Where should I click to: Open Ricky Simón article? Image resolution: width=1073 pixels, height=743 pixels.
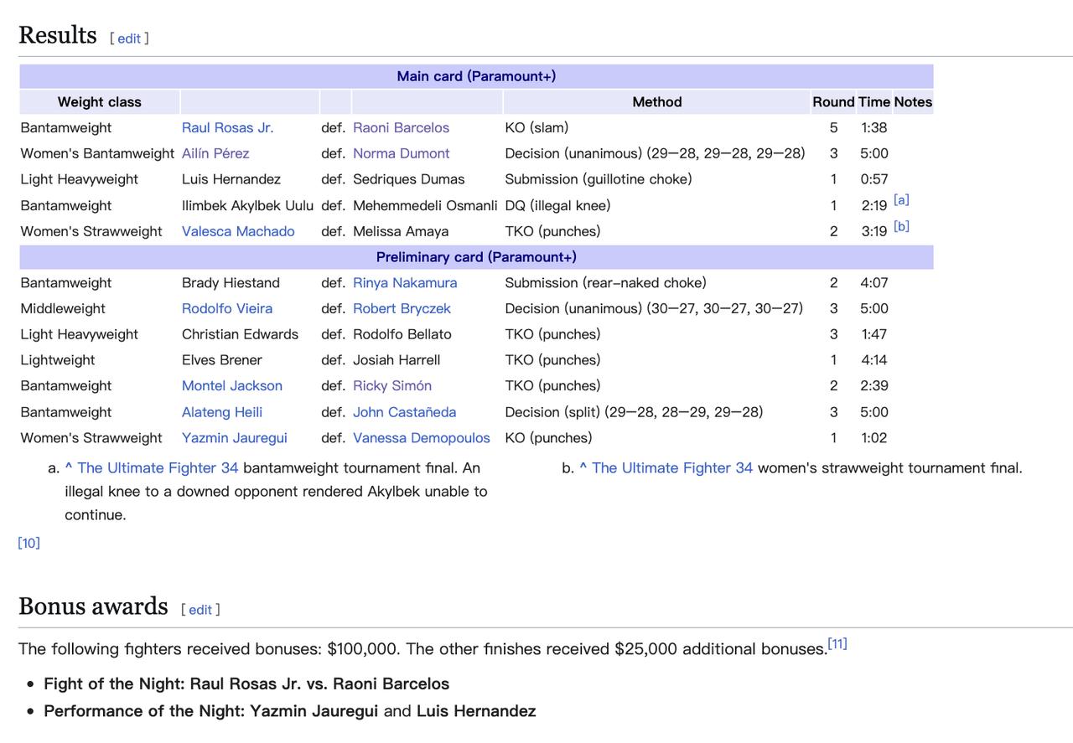pos(392,385)
